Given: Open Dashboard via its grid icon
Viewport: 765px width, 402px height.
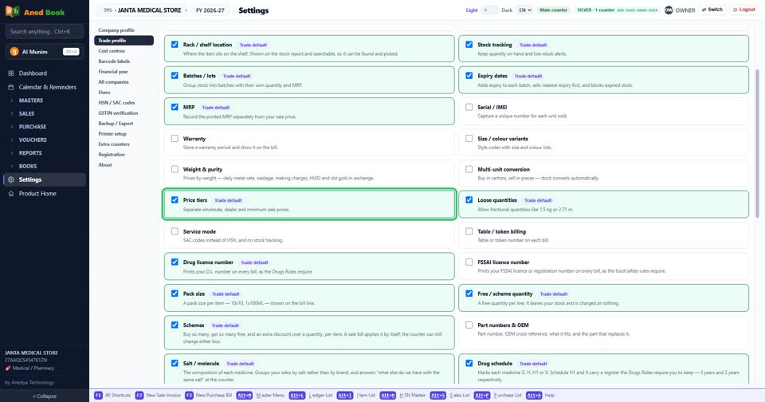Looking at the screenshot, I should (10, 73).
